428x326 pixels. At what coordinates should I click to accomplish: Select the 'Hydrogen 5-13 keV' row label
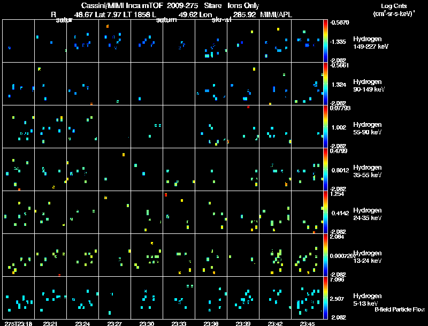[x=368, y=300]
